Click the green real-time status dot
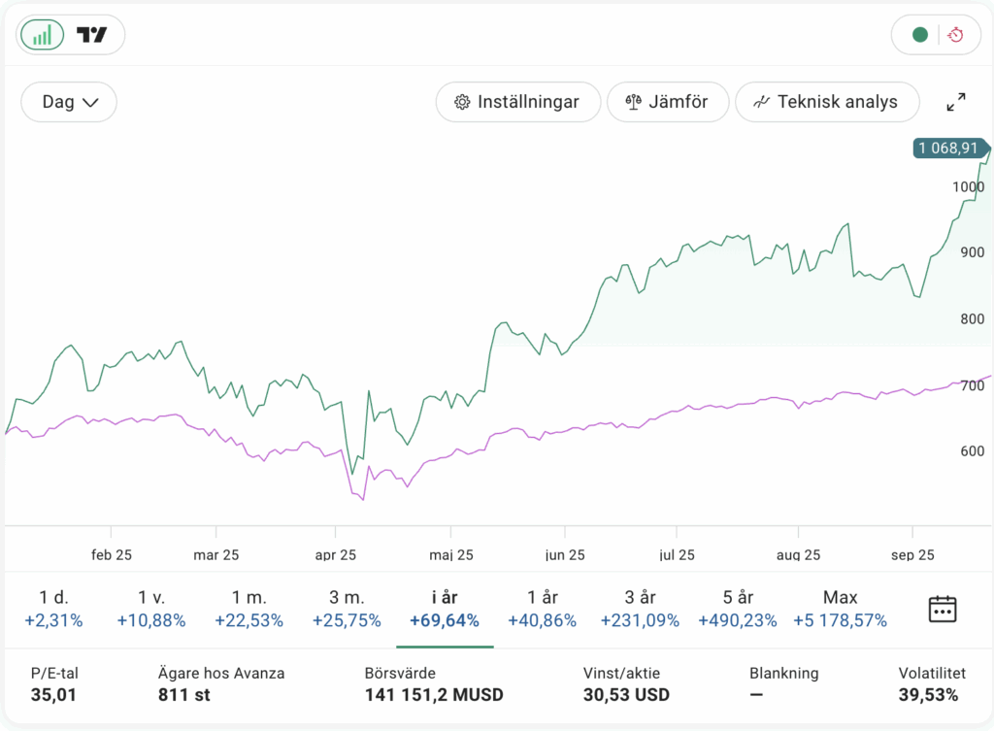 920,35
